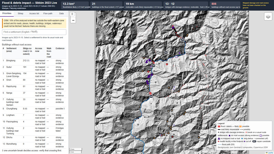Click the purple triangle icon in the legend
274x154 pixels.
(219, 138)
